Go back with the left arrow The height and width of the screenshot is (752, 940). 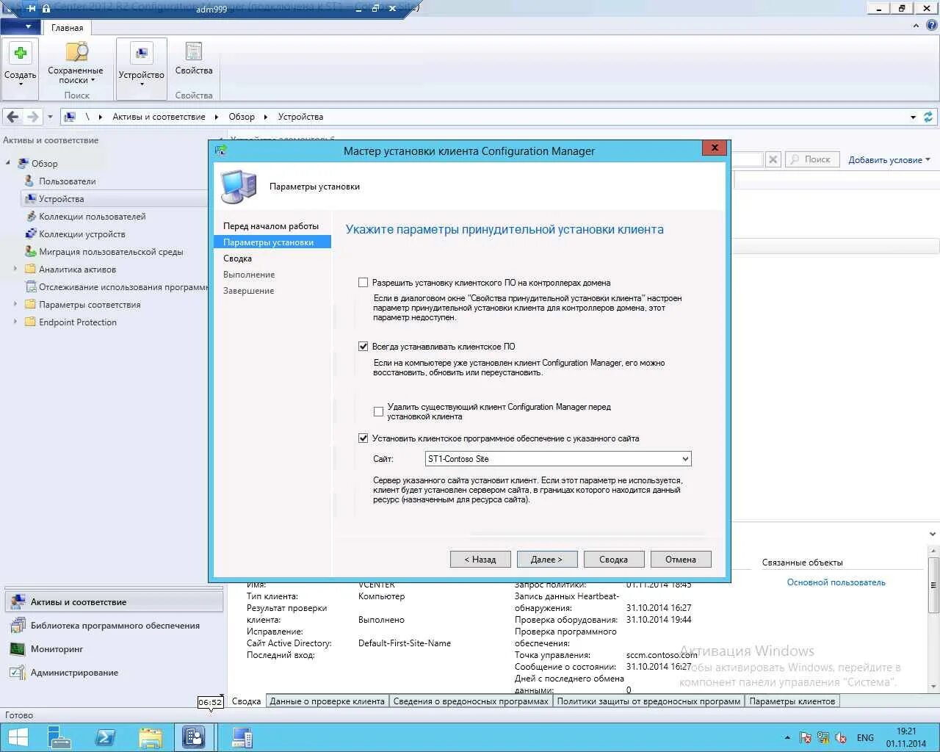tap(12, 117)
